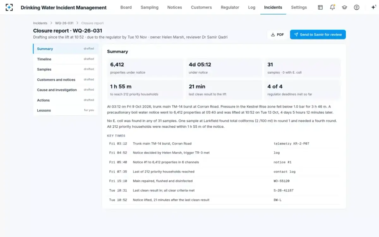Click source telemetry KR-2-P07
Image resolution: width=379 pixels, height=237 pixels.
click(x=291, y=143)
